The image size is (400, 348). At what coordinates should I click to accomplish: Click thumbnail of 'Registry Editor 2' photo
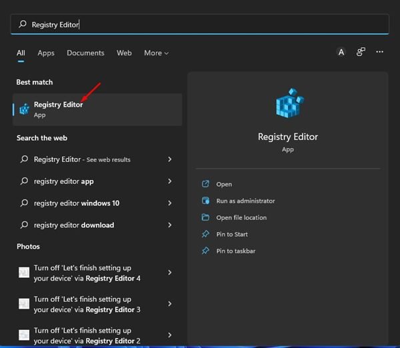24,335
